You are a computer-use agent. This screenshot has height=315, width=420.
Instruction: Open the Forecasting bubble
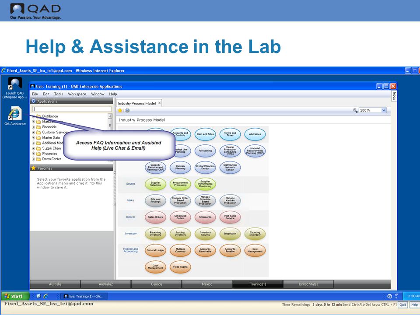[205, 151]
